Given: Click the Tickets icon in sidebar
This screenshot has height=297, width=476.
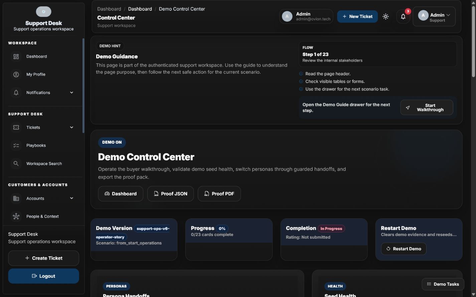Looking at the screenshot, I should point(16,127).
